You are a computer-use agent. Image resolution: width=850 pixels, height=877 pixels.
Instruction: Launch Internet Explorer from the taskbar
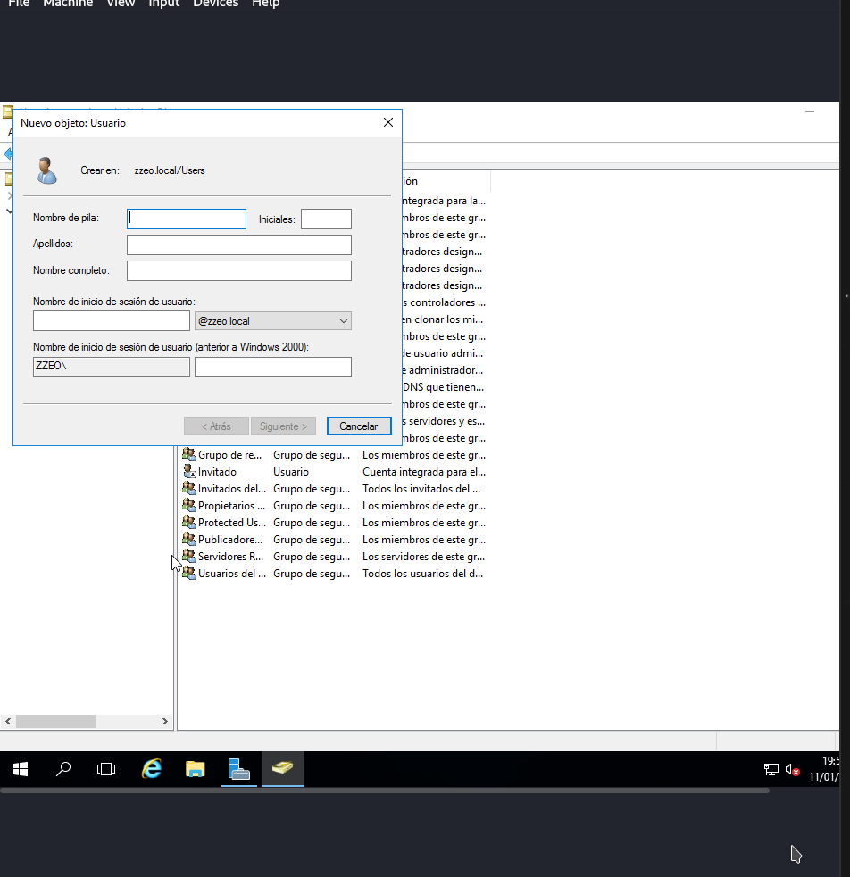click(151, 769)
